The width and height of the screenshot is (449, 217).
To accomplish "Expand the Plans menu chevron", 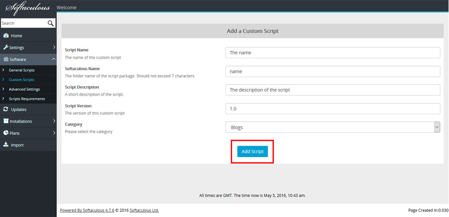I will click(54, 133).
